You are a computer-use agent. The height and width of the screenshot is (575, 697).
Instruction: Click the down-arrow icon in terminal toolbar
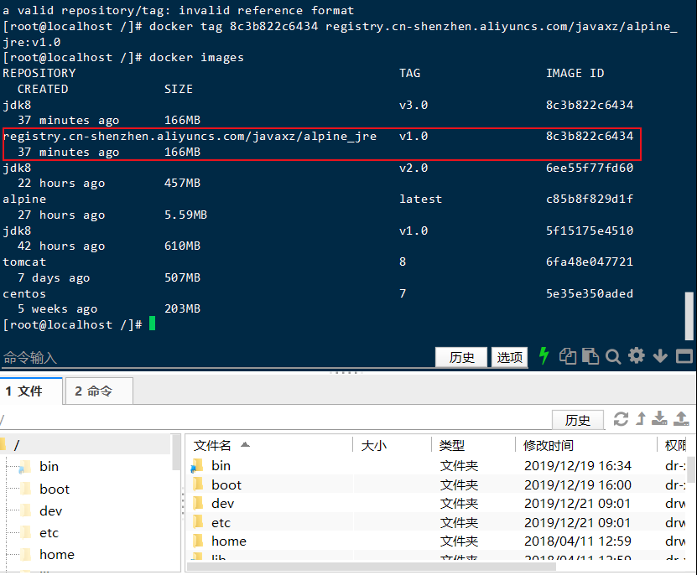(660, 356)
